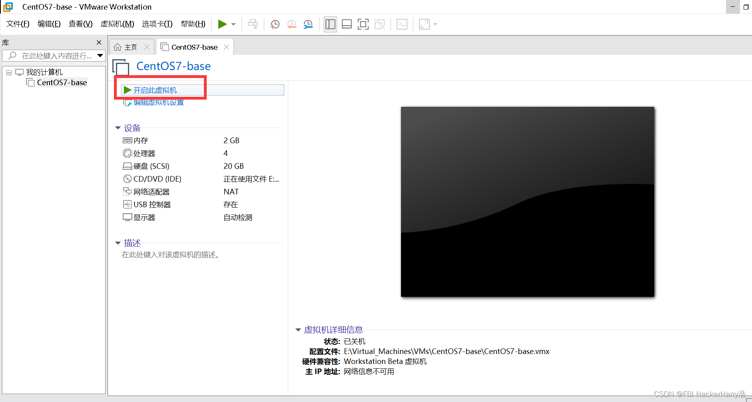Take a snapshot of this VM
Screen dimensions: 752x402
coord(275,24)
